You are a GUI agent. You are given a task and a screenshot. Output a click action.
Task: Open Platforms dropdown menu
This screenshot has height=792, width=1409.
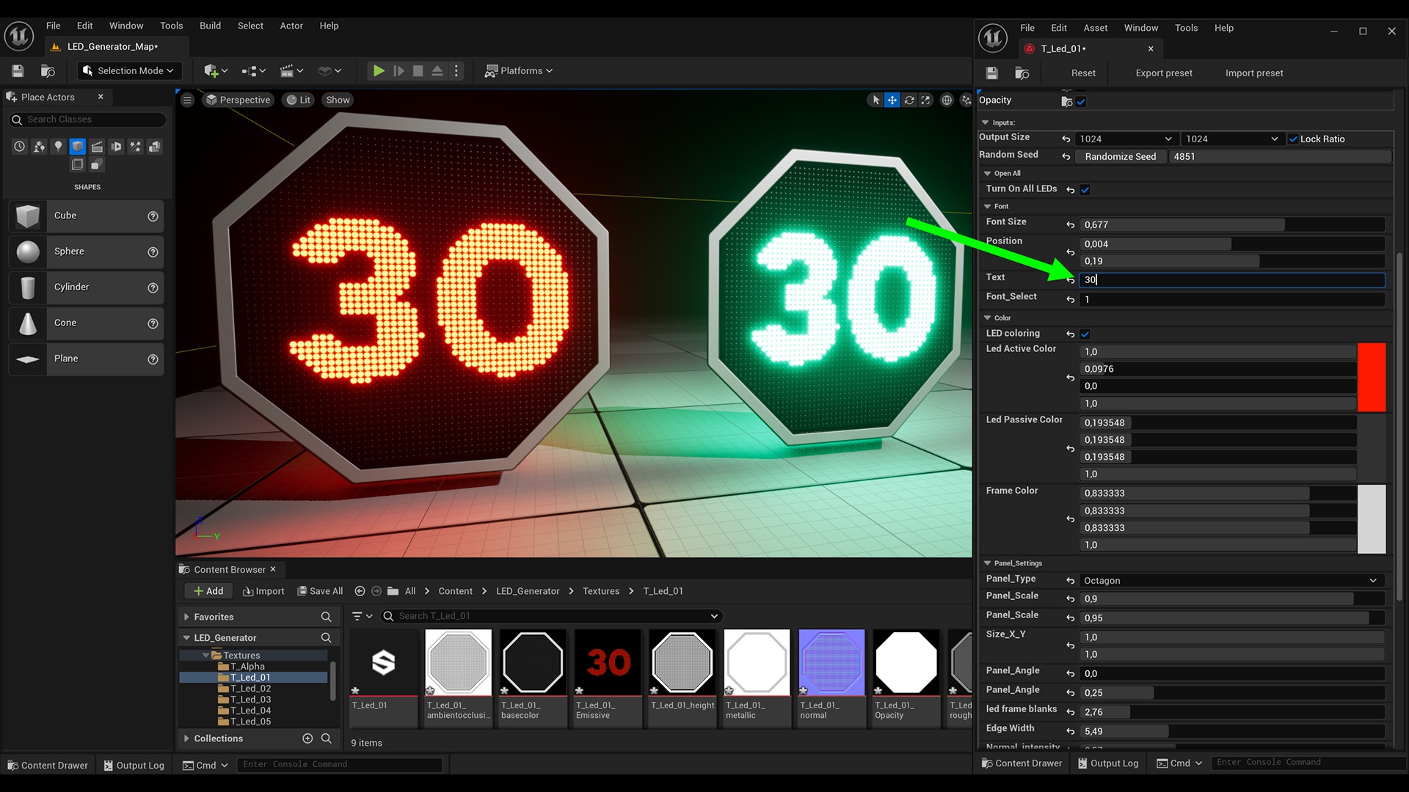[519, 70]
